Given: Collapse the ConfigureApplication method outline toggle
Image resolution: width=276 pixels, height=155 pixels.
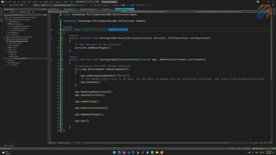Looking at the screenshot, I should (62, 59).
